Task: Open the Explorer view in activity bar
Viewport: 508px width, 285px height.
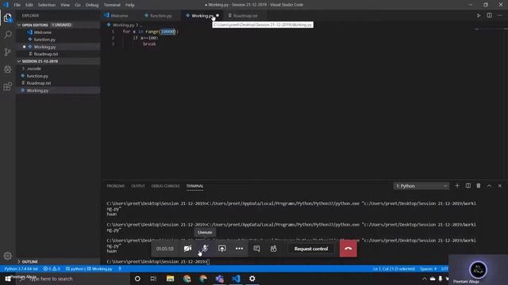Action: (x=7, y=17)
